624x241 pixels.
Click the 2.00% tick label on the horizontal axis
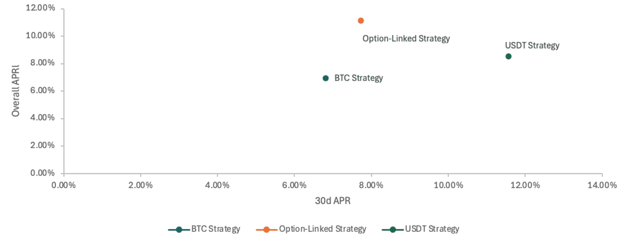(x=140, y=185)
